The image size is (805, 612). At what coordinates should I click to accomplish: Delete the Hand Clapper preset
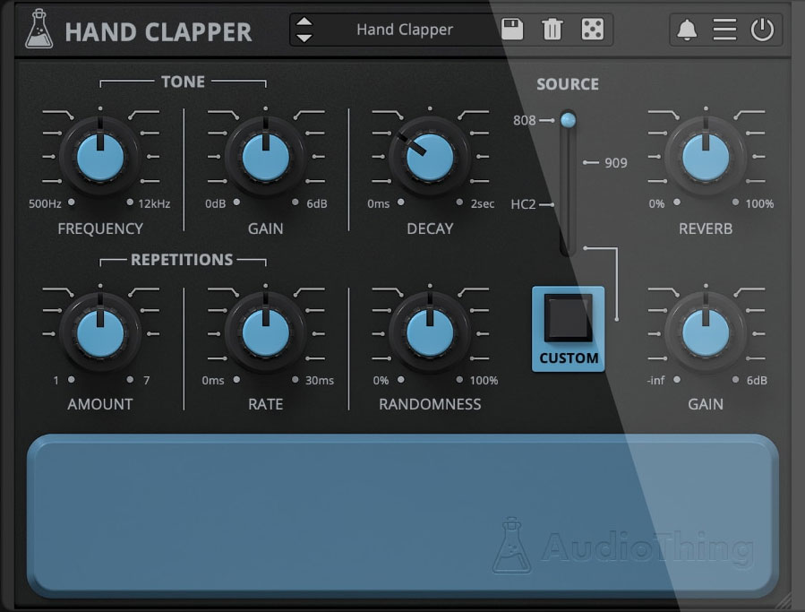[552, 30]
